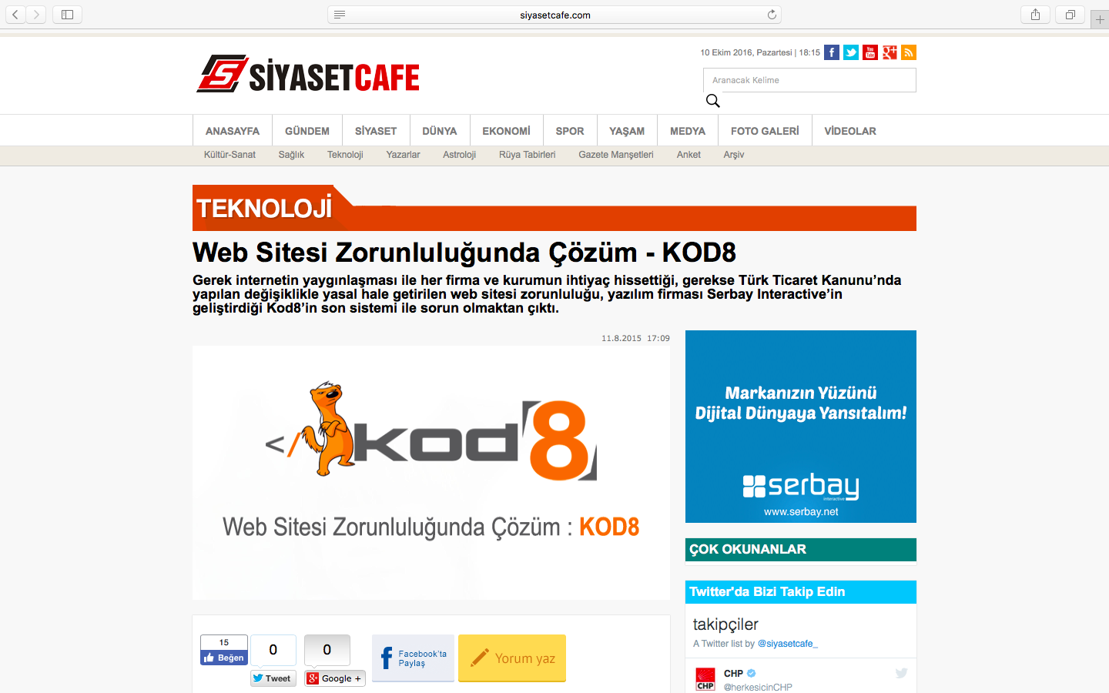Open the site's Facebook icon in header

pos(832,52)
